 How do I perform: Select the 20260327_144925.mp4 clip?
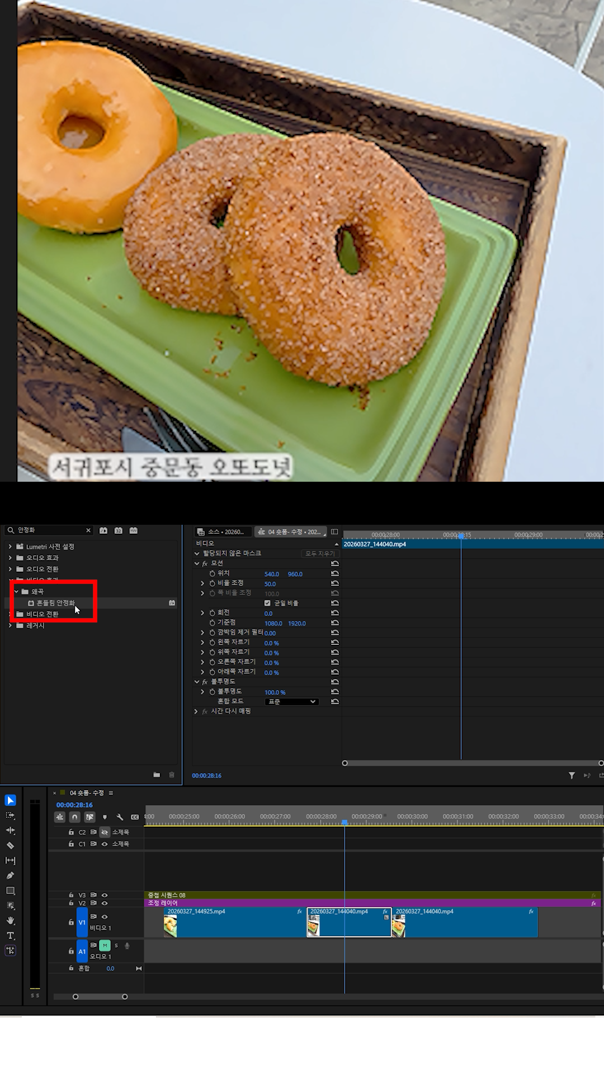pos(234,922)
